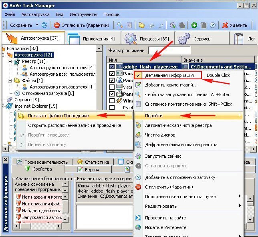Click the notepad icon of the Лог tab
This screenshot has width=258, height=237.
pyautogui.click(x=239, y=39)
